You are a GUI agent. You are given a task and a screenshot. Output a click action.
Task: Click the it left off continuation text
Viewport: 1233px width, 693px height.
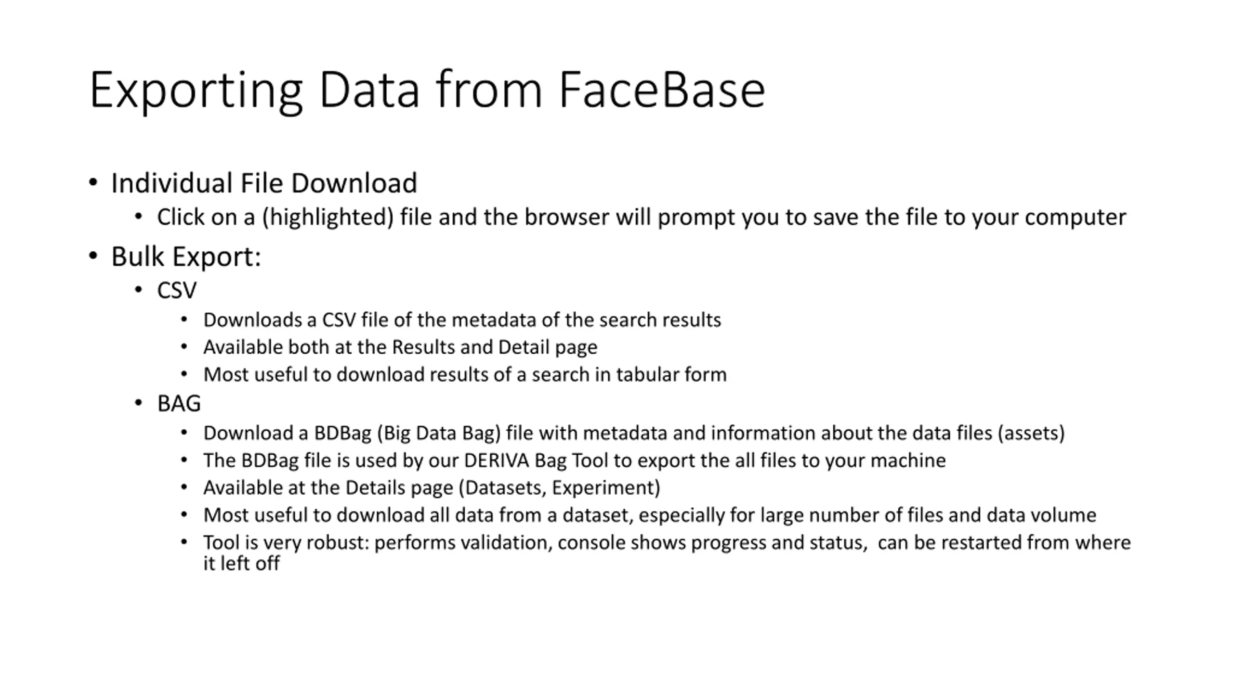[x=241, y=564]
